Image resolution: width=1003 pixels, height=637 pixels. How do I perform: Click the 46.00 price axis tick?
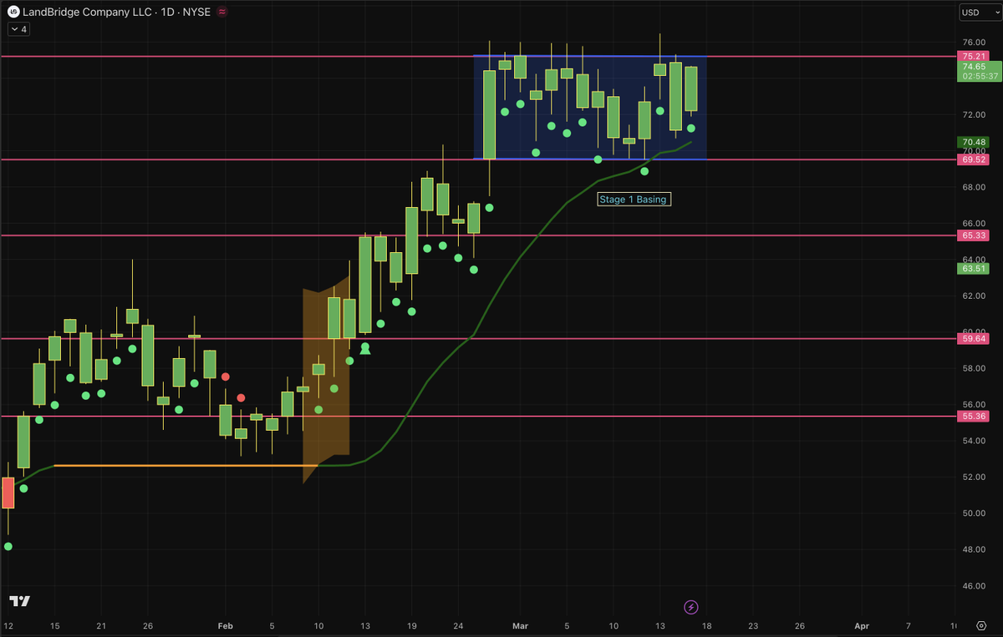pyautogui.click(x=974, y=585)
